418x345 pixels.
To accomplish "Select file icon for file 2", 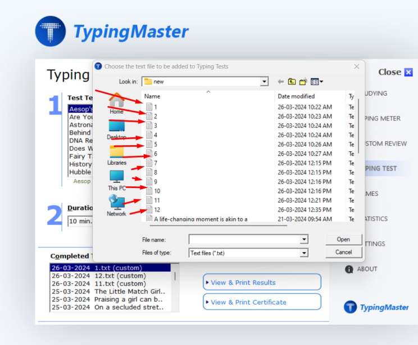I will tap(149, 116).
